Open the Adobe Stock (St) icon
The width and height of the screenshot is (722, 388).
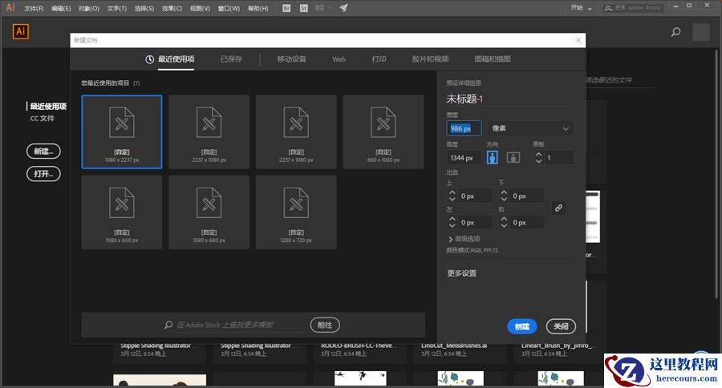coord(303,8)
